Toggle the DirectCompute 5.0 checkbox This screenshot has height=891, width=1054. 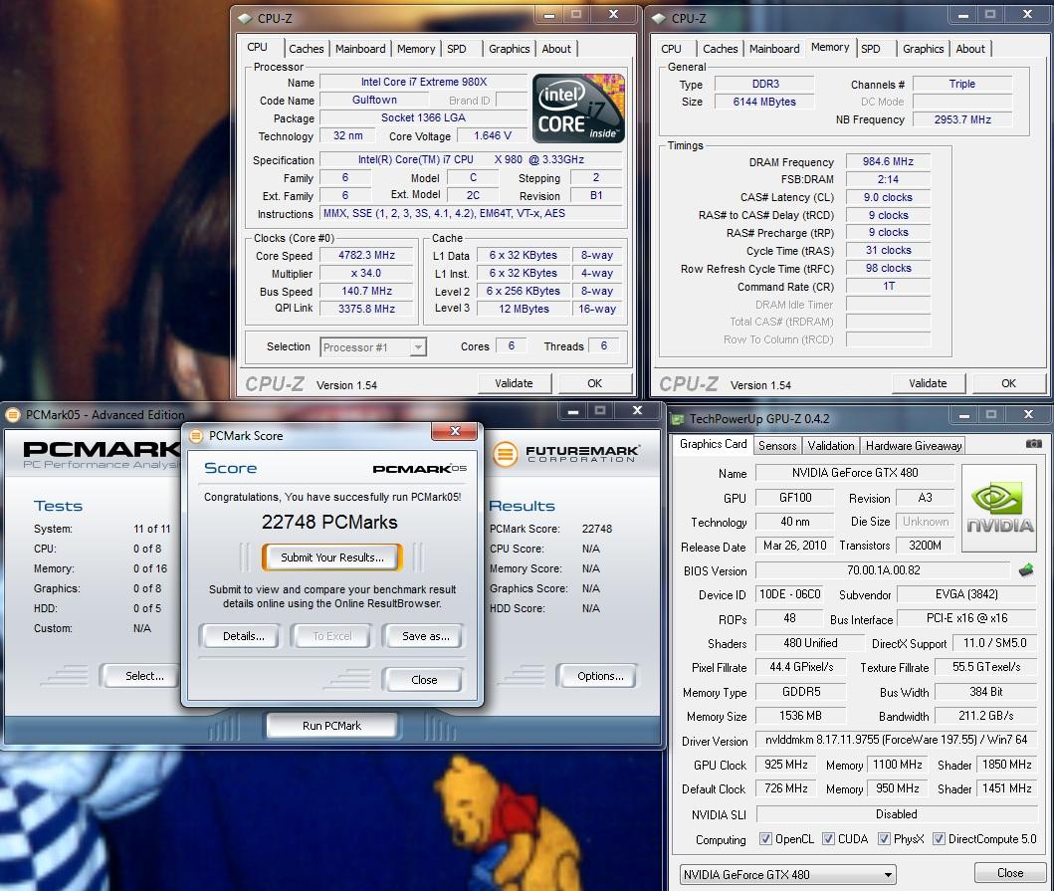pos(940,838)
